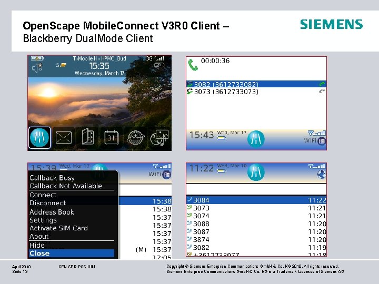Open Address Book from the menu
Image resolution: width=379 pixels, height=284 pixels.
point(52,212)
